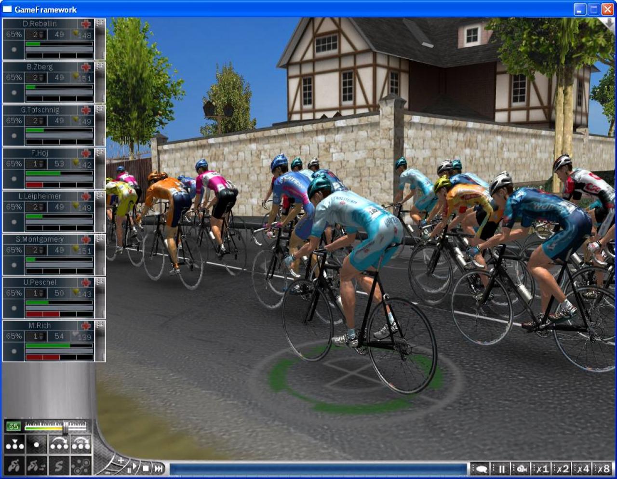
Task: Toggle the order dot on G.Totschnig's panel
Action: coord(14,136)
